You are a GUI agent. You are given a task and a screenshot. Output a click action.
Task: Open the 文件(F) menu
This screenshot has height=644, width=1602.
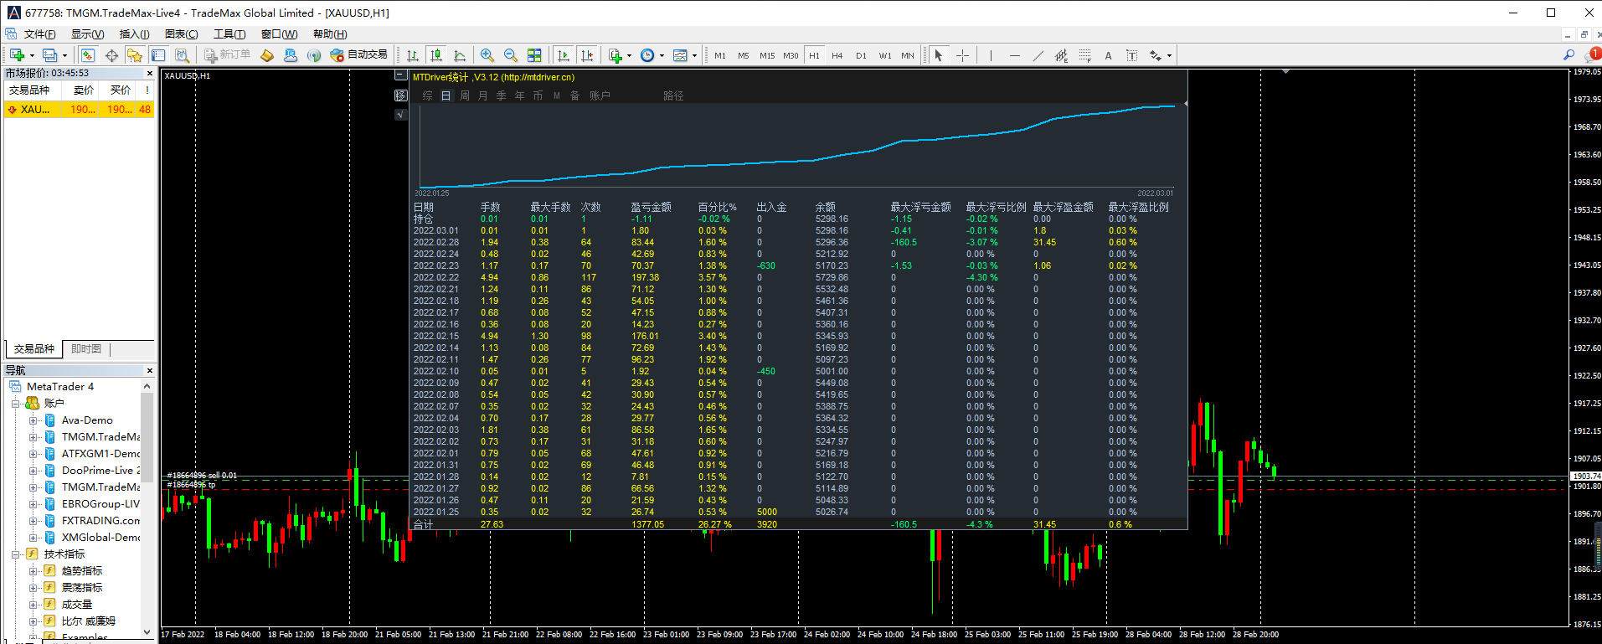pos(40,34)
